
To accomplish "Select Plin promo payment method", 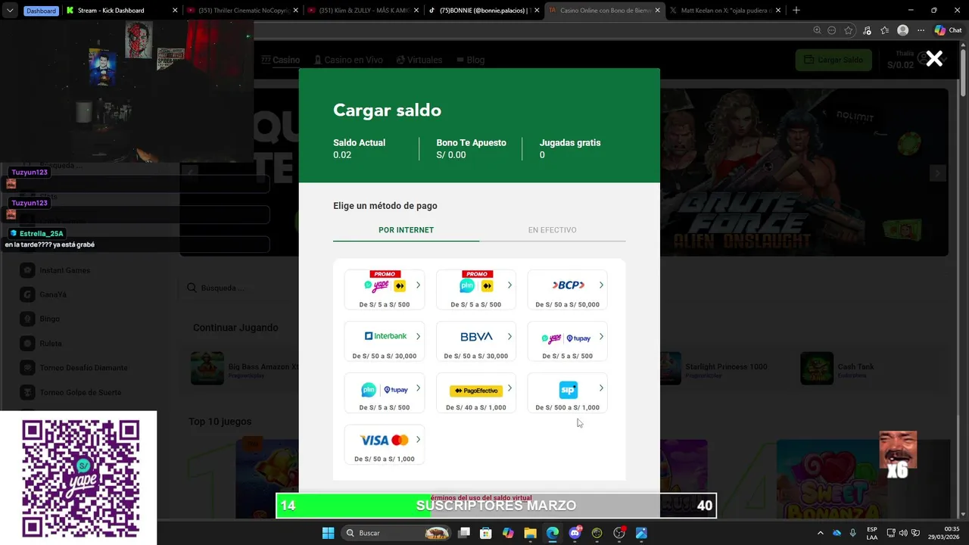I will 476,290.
